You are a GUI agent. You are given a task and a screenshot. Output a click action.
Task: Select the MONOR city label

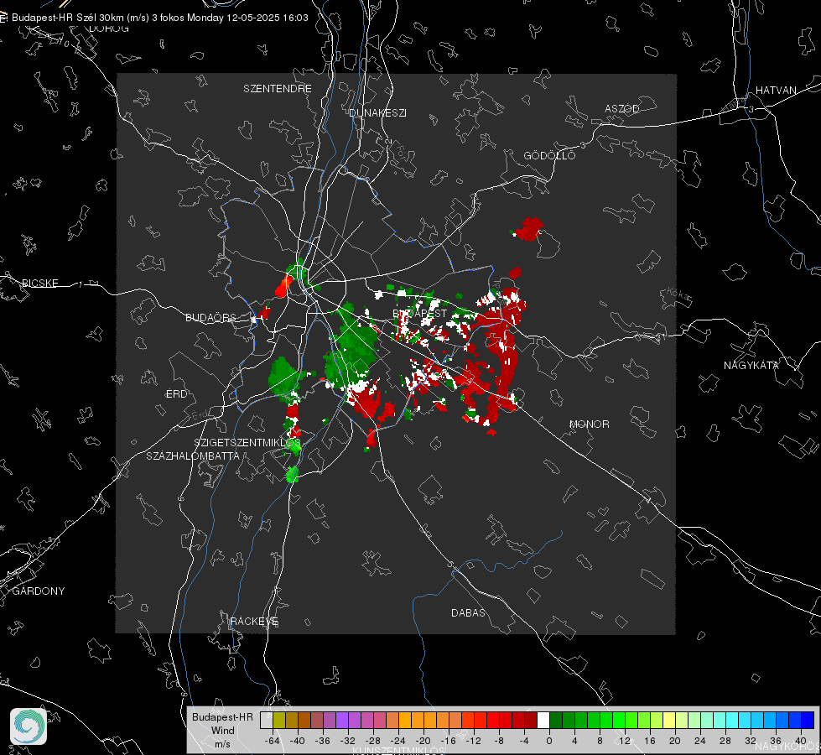589,424
